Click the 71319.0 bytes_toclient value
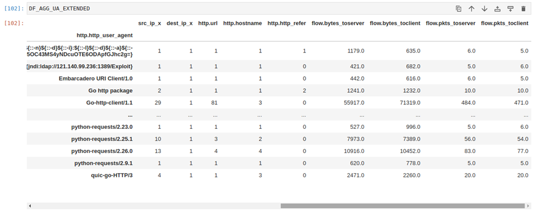The height and width of the screenshot is (210, 536). tap(410, 103)
